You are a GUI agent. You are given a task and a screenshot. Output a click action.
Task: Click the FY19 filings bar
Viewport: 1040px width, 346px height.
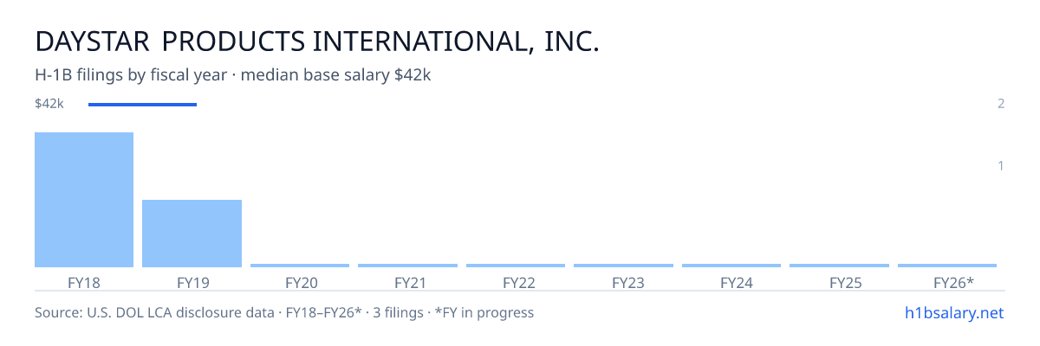click(x=192, y=234)
